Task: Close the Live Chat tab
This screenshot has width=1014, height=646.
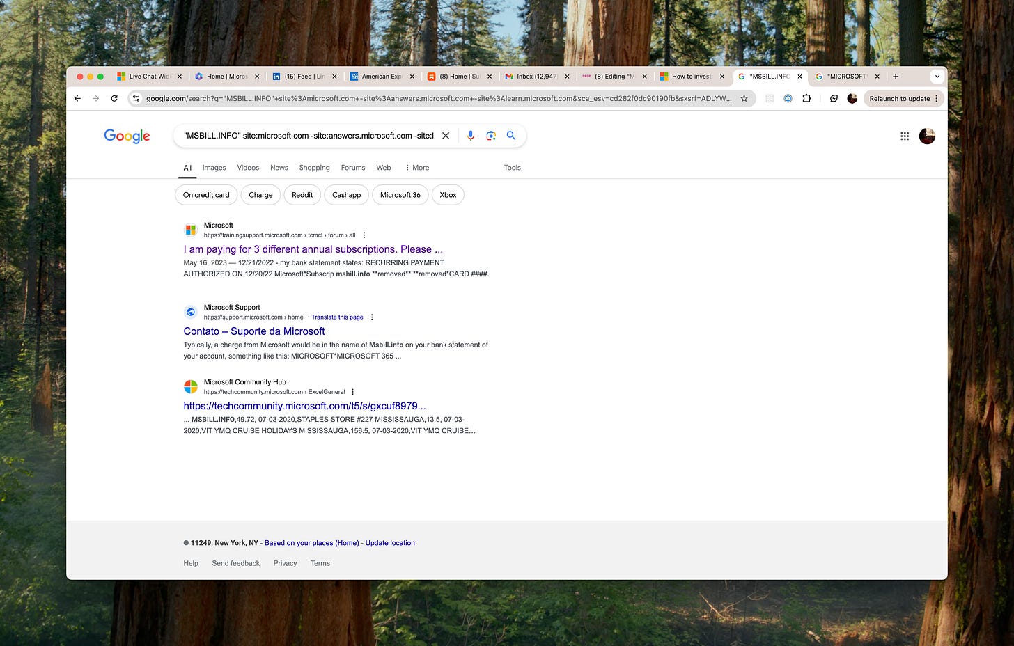Action: click(179, 77)
